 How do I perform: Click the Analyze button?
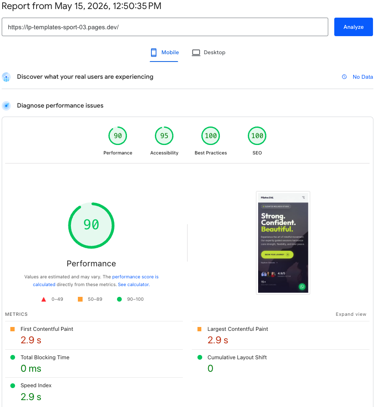tap(353, 27)
